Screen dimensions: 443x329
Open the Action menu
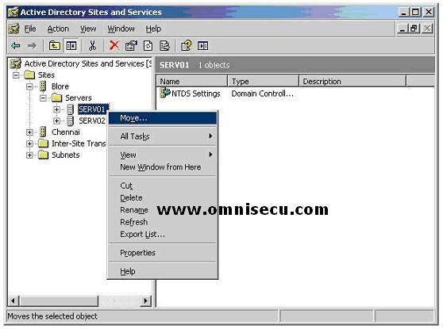(58, 29)
